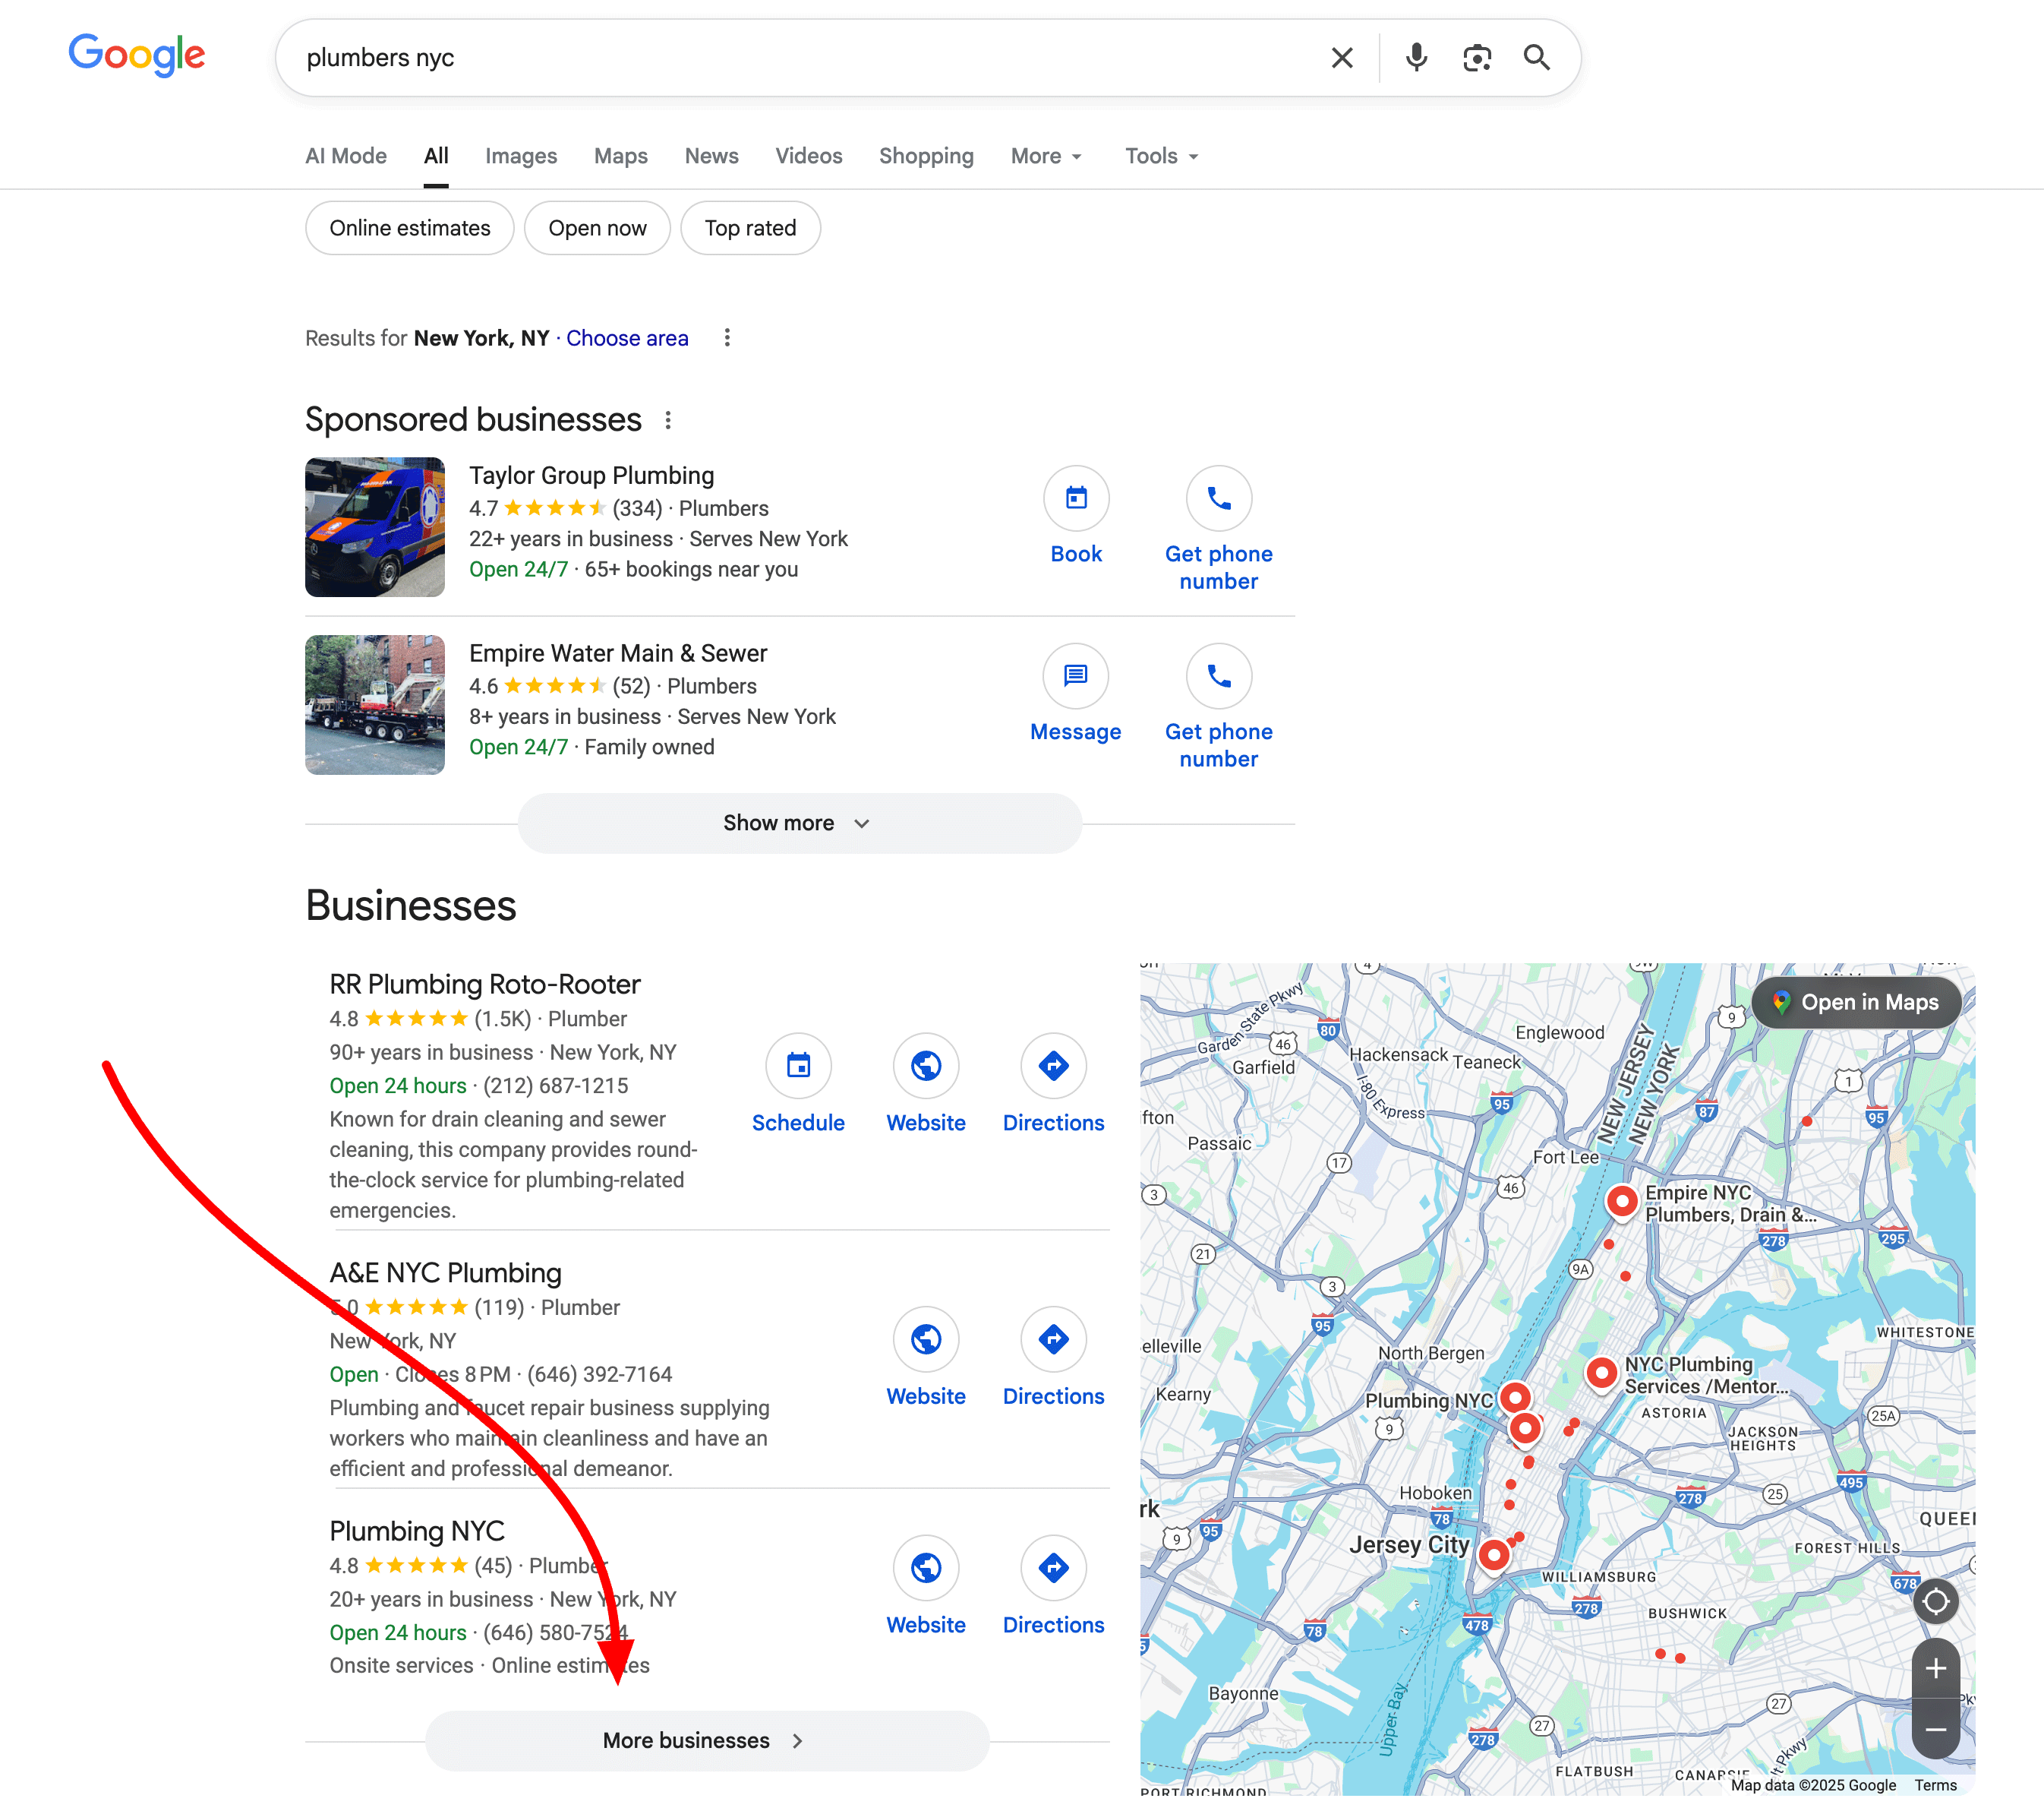
Task: Expand Show more sponsored businesses
Action: (798, 823)
